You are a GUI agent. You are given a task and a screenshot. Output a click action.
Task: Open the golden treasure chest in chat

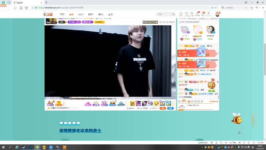211,85
